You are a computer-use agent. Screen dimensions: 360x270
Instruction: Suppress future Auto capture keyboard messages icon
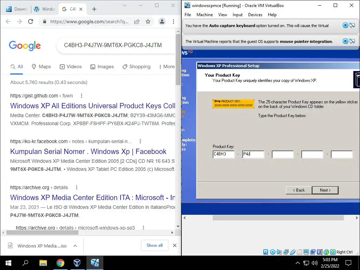[352, 25]
